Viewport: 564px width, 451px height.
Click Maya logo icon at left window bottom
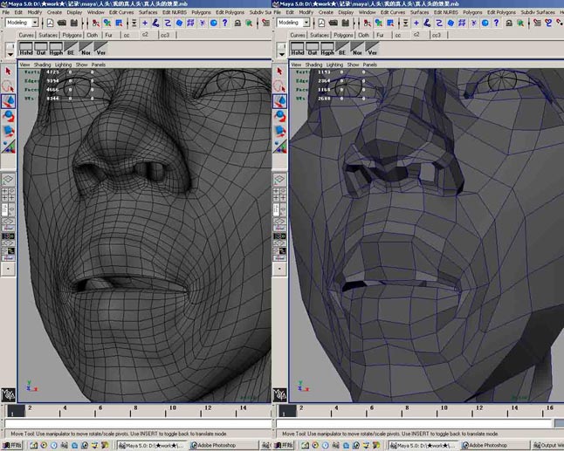pos(8,395)
